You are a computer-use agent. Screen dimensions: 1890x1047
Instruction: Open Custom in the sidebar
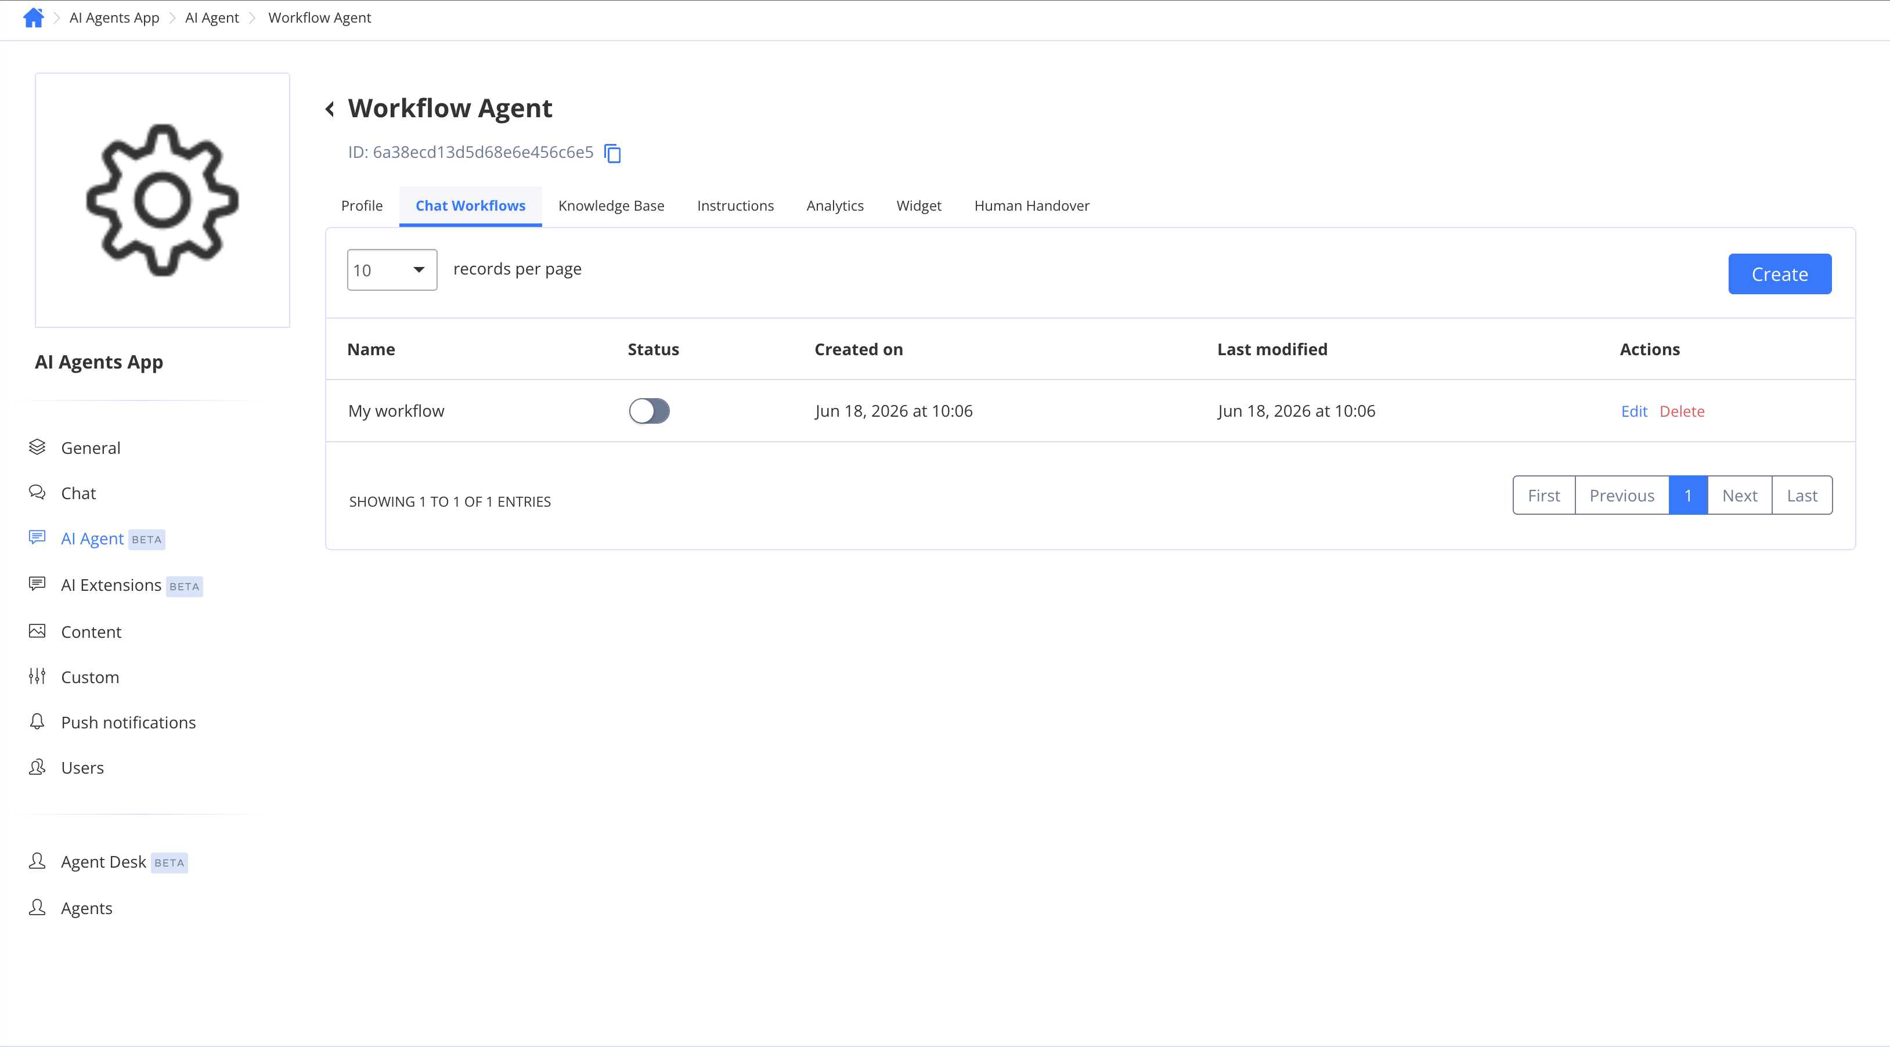[x=89, y=677]
